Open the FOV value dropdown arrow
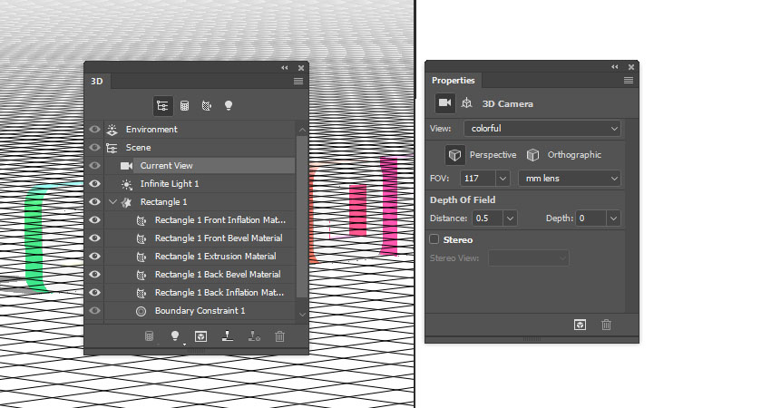 coord(503,179)
